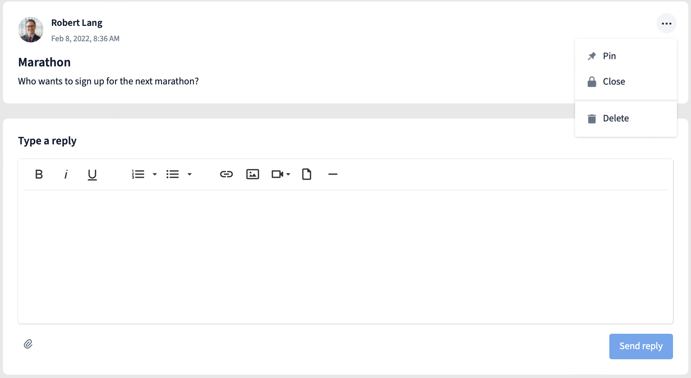Choose Close to lock the discussion
691x378 pixels.
[626, 82]
